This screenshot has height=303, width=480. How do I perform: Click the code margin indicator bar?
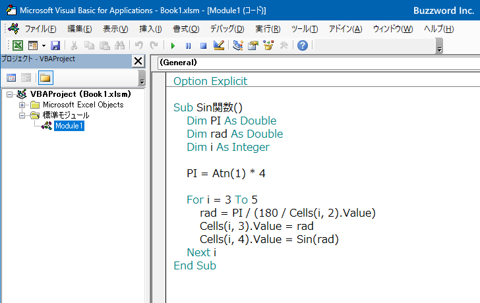[159, 188]
